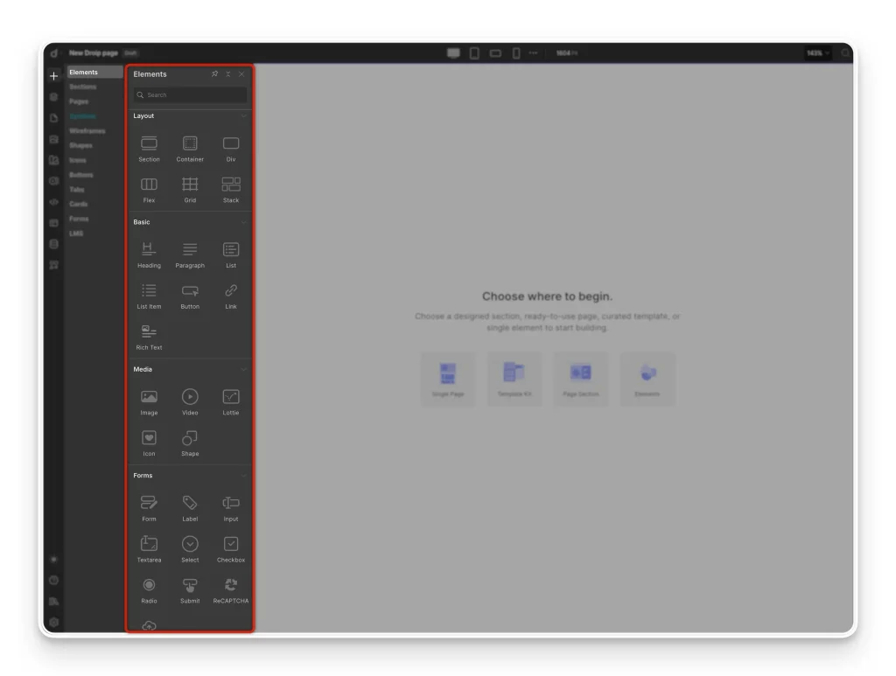
Task: Click the plus add-elements rail icon
Action: [x=53, y=76]
